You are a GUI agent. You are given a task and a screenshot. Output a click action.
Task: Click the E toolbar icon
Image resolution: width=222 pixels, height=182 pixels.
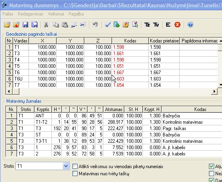(168, 25)
